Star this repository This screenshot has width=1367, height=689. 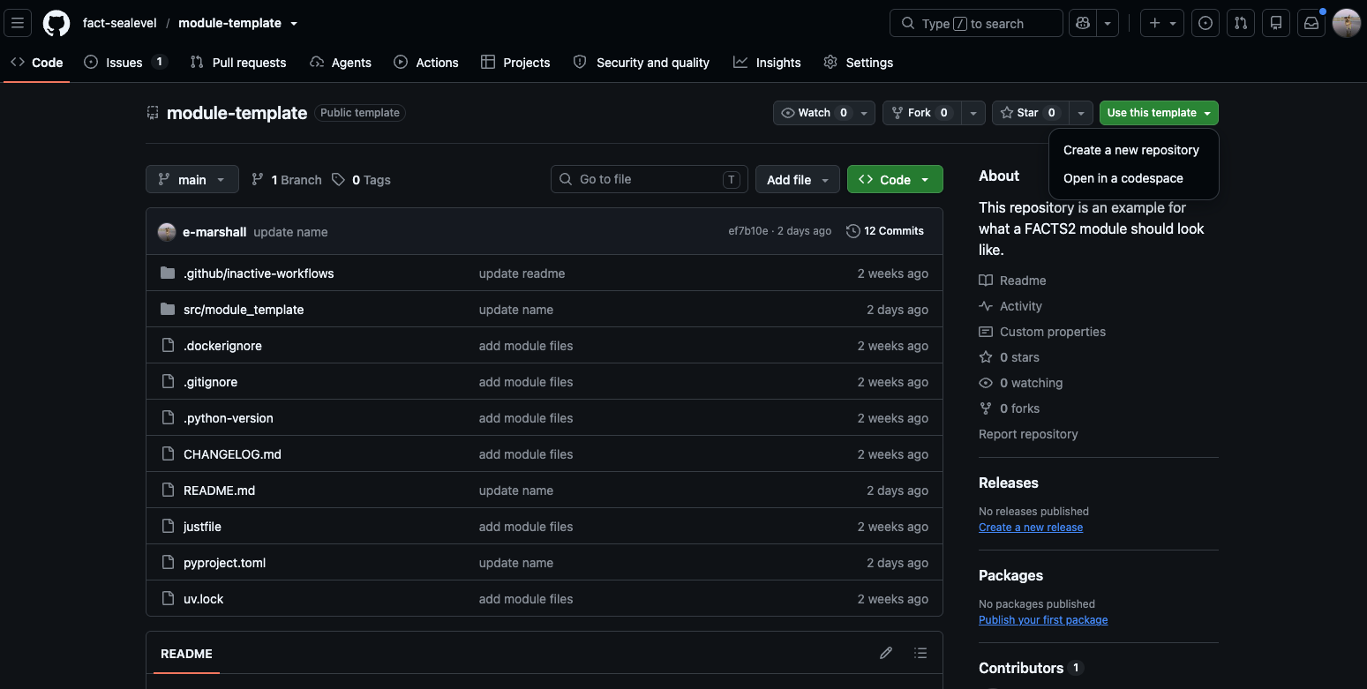click(x=1030, y=113)
